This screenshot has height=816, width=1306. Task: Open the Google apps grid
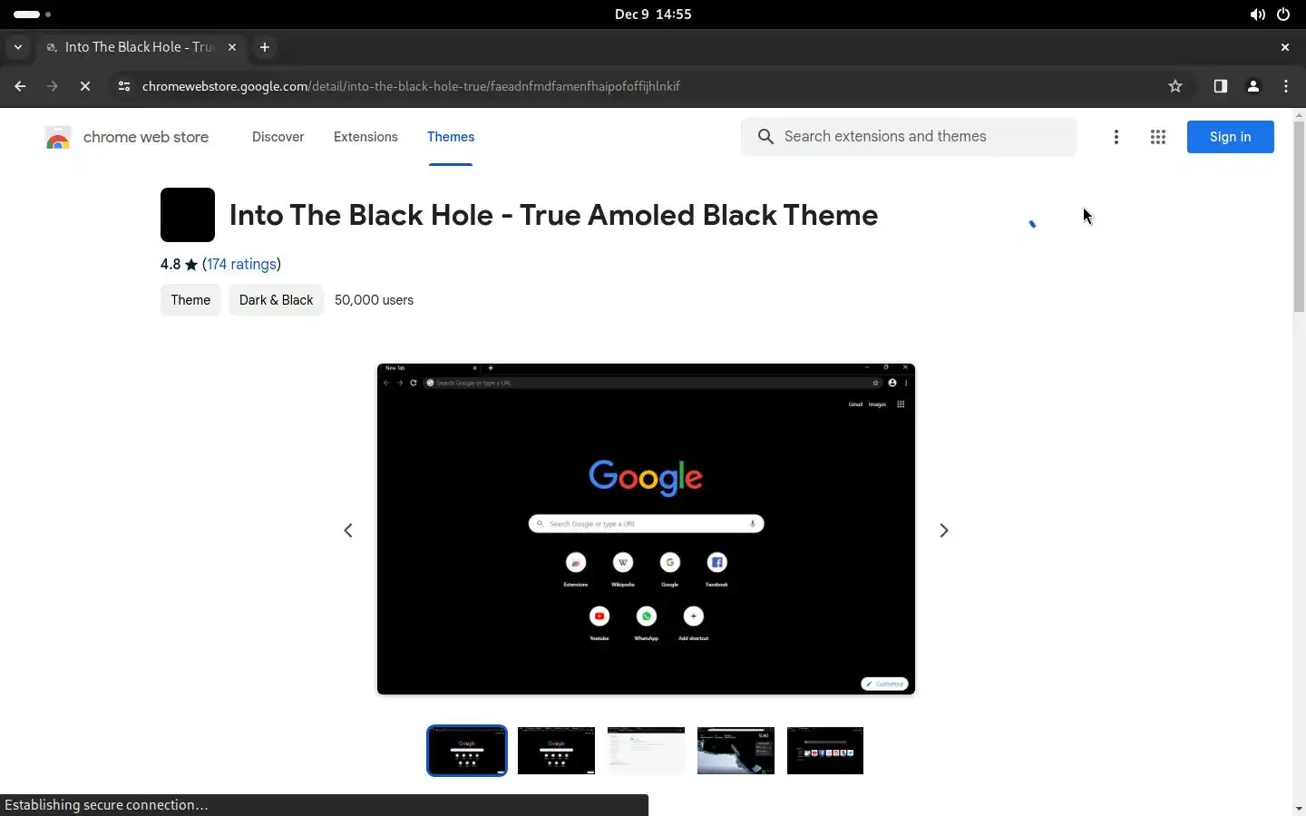(1158, 137)
